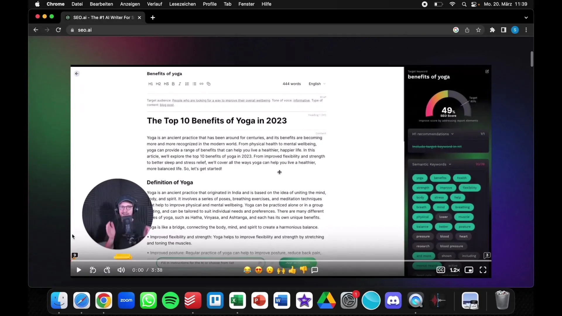Click the H2 heading format button

[158, 84]
